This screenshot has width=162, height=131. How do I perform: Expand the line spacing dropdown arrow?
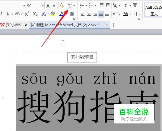click(x=120, y=14)
